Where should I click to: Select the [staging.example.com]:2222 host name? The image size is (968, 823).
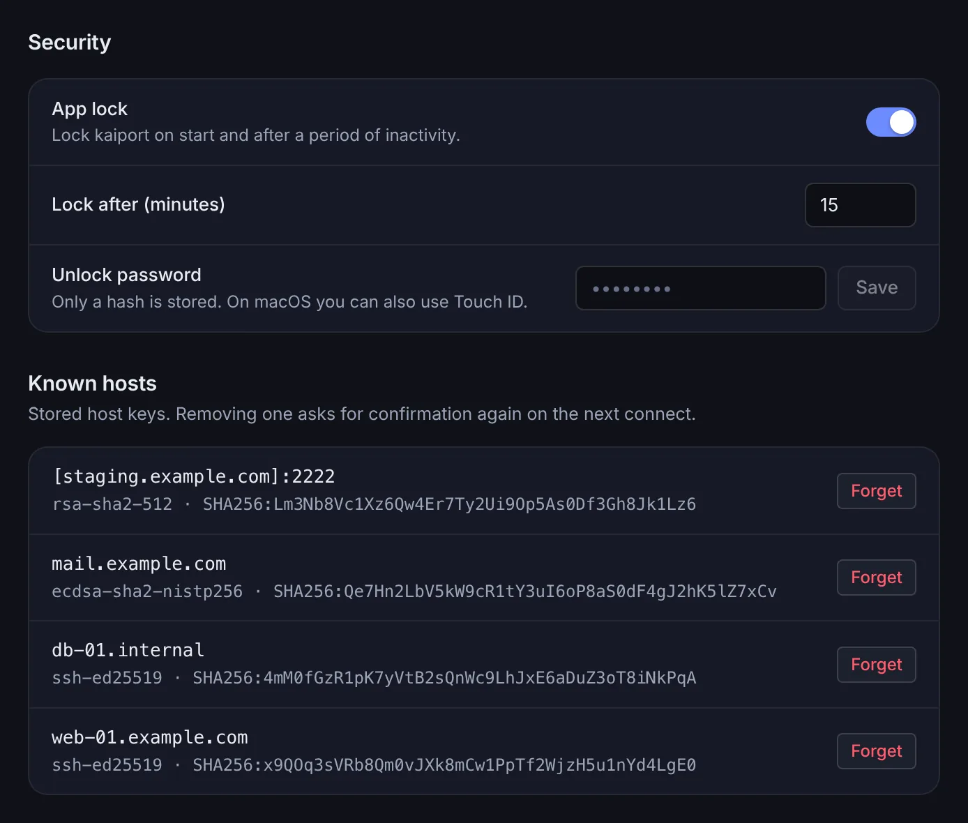(194, 476)
